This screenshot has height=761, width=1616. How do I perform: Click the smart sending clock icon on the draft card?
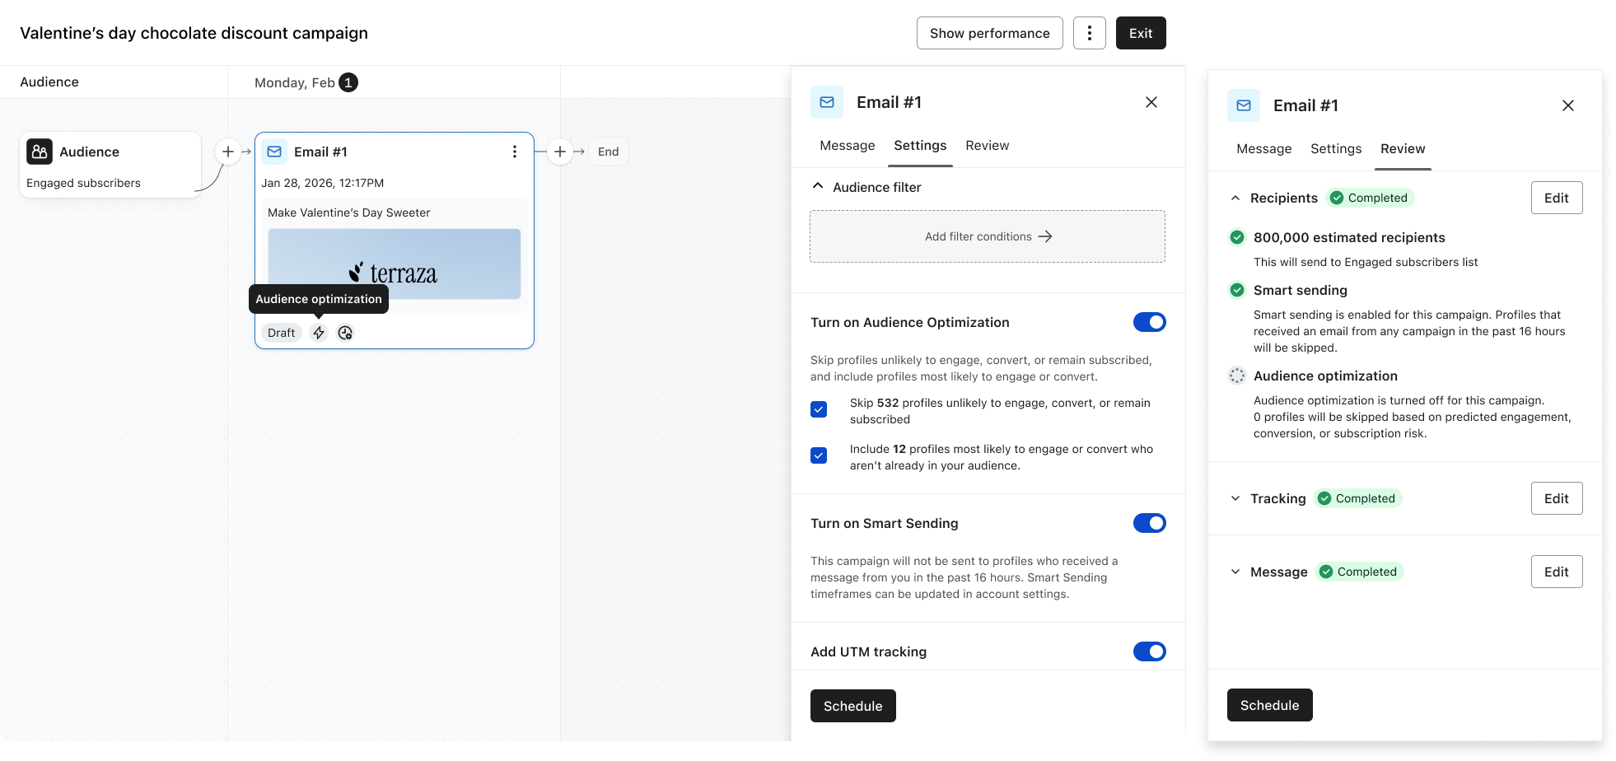[x=345, y=333]
